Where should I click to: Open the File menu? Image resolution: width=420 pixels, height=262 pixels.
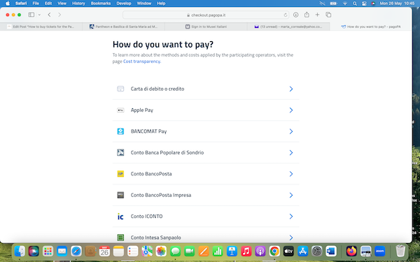coord(36,3)
